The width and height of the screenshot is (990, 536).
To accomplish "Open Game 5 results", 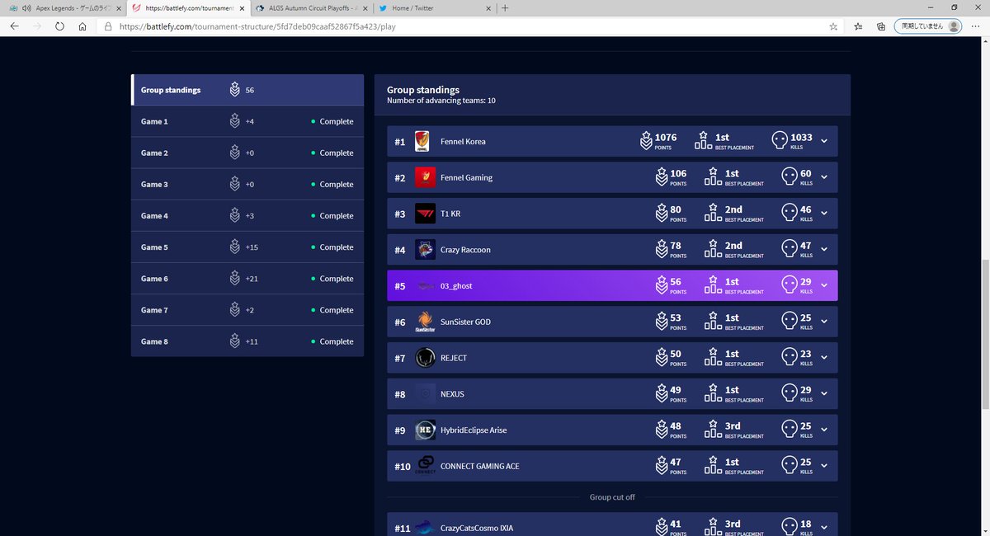I will tap(247, 247).
